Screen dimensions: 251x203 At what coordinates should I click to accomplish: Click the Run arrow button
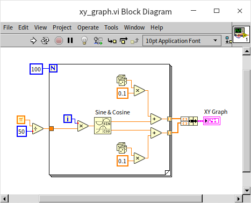33,41
